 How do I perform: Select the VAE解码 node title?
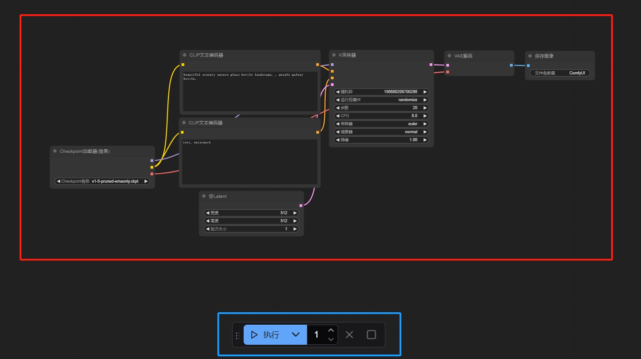tap(463, 56)
